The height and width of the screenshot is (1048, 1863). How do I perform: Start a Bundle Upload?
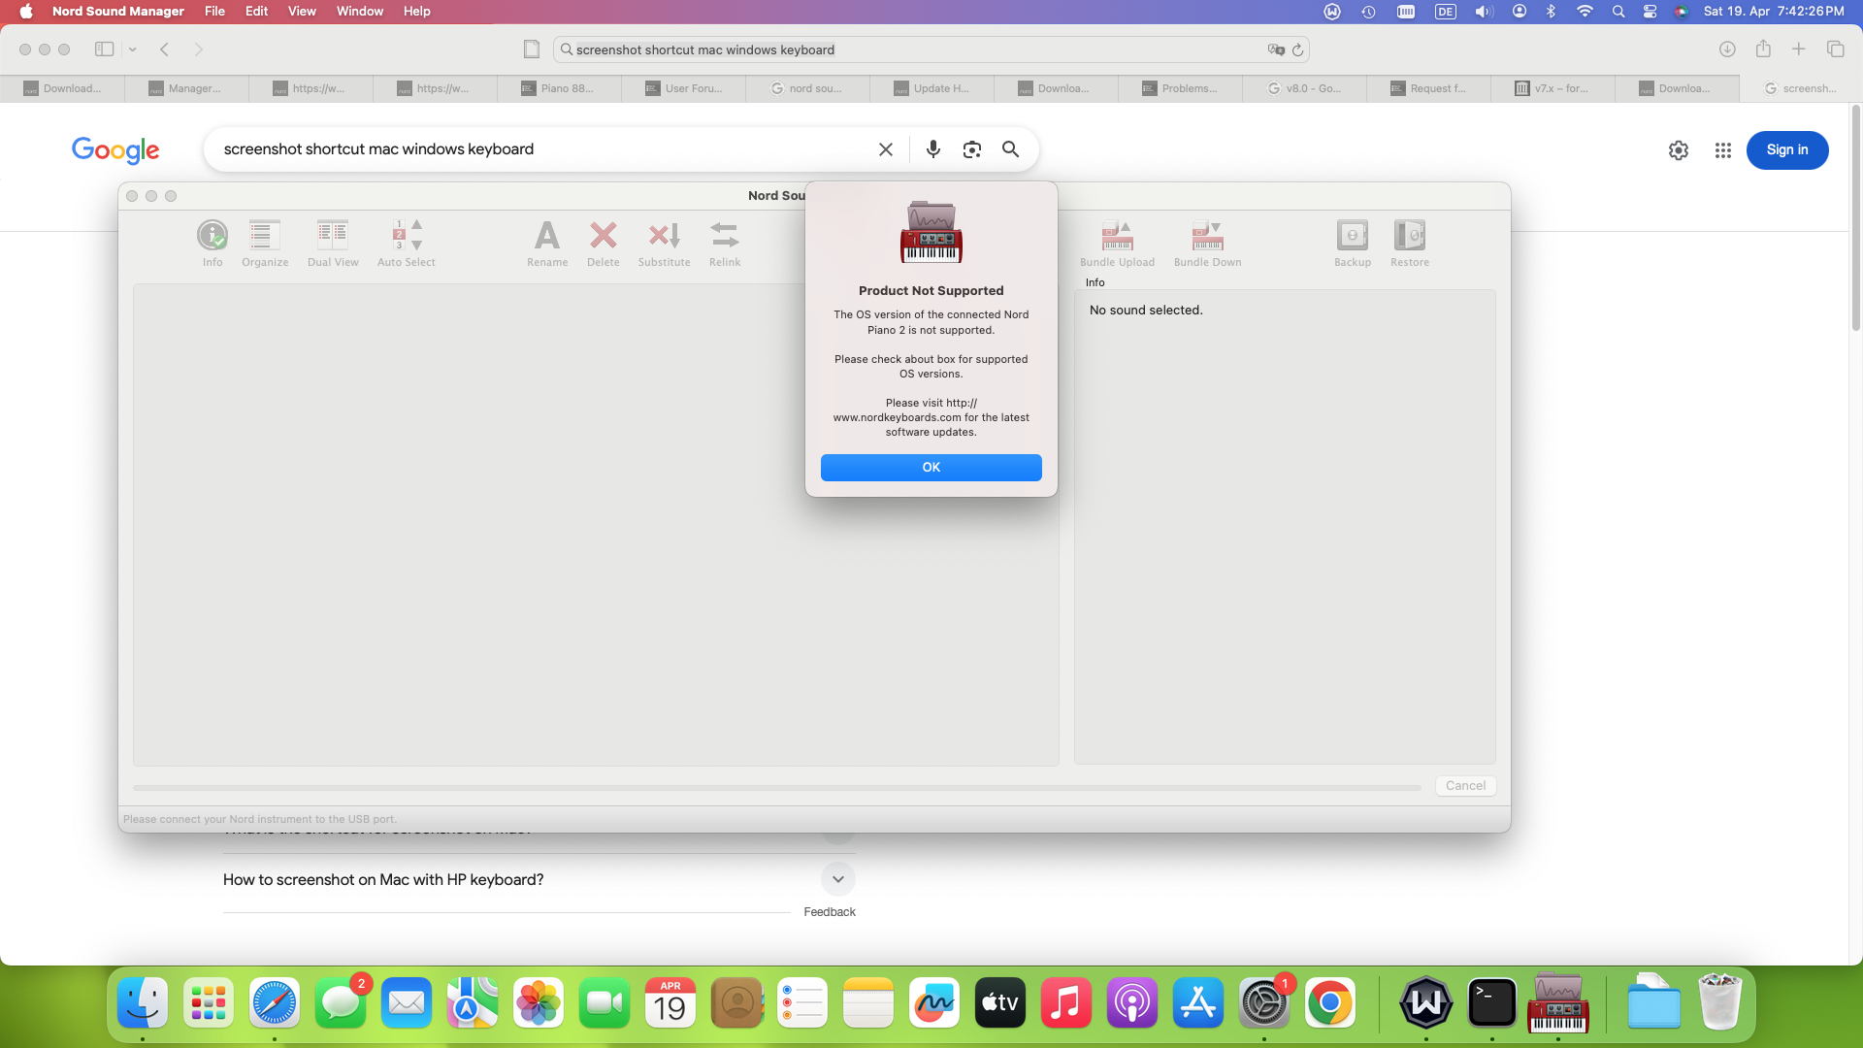1117,243
